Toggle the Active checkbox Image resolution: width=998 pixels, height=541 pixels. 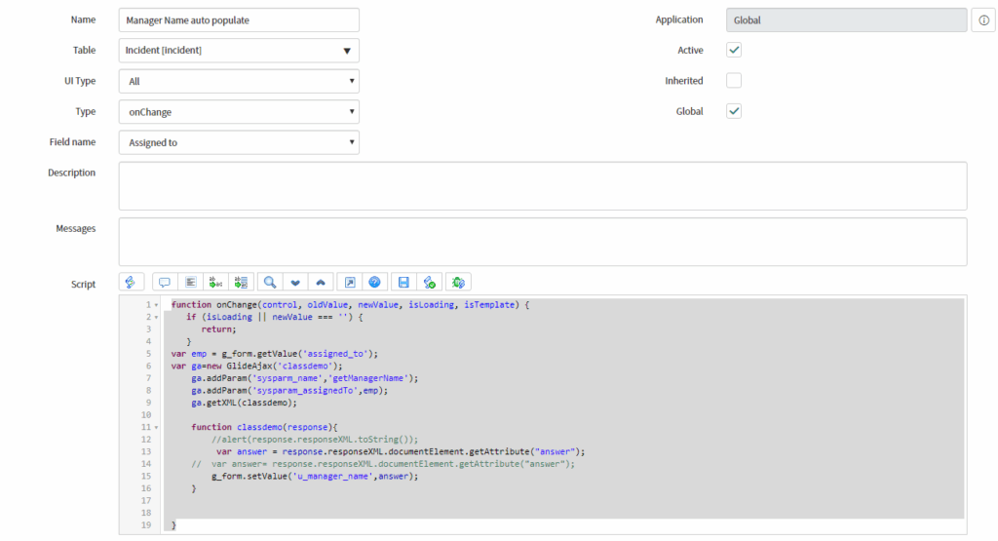point(734,50)
